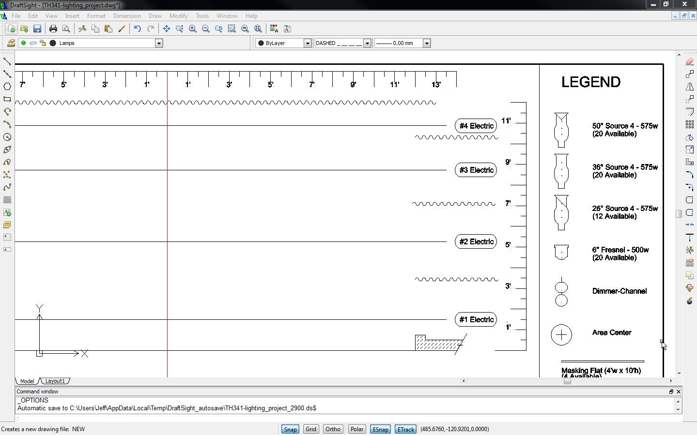
Task: Open the Help menu
Action: click(251, 16)
